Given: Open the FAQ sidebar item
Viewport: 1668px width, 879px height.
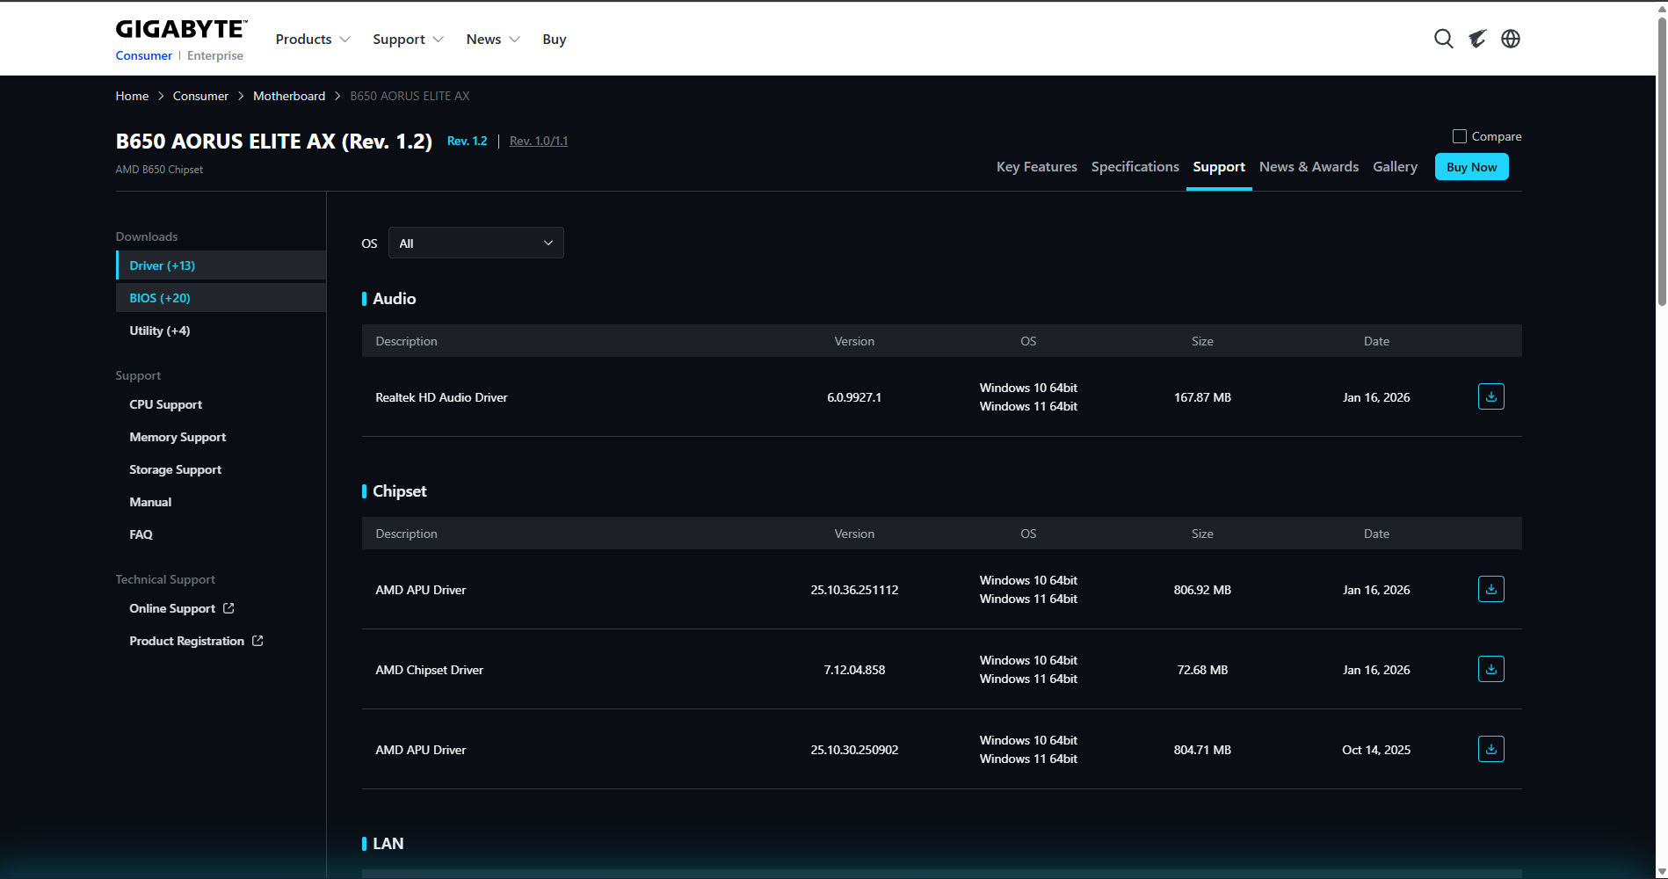Looking at the screenshot, I should coord(141,534).
